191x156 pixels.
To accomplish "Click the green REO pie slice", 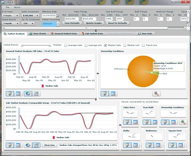I will (154, 73).
